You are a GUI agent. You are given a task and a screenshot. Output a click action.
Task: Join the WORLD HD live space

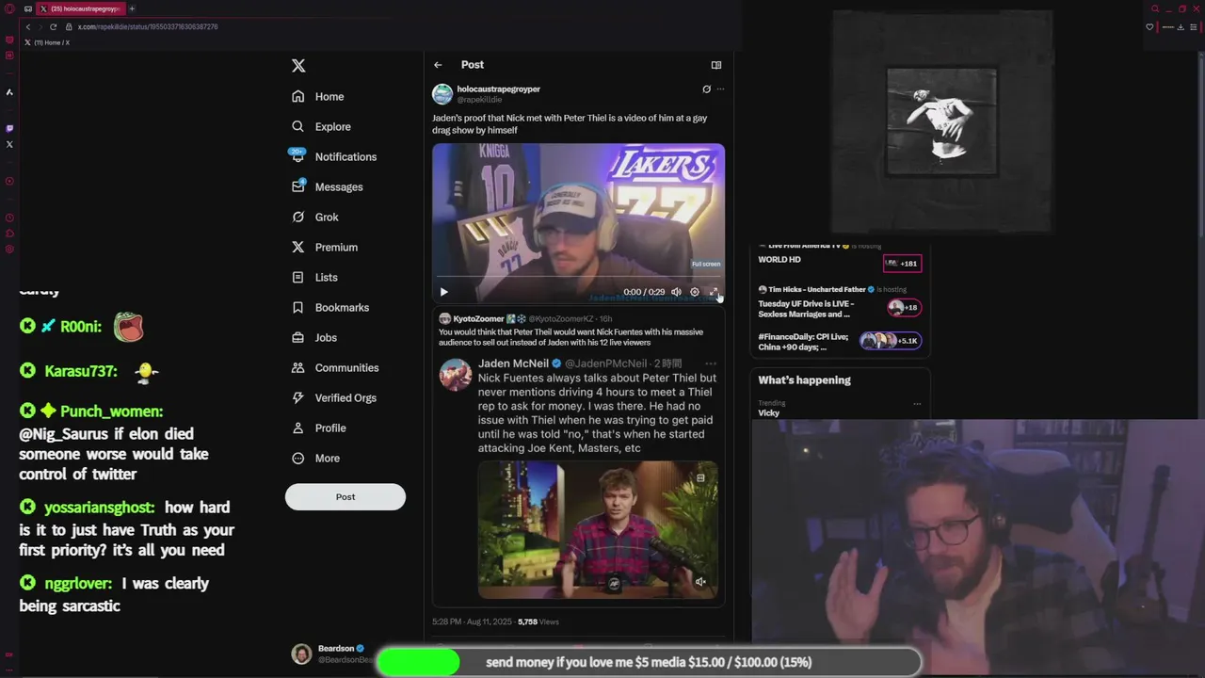[779, 260]
